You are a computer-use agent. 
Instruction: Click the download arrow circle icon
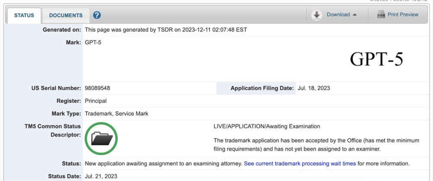tap(317, 15)
